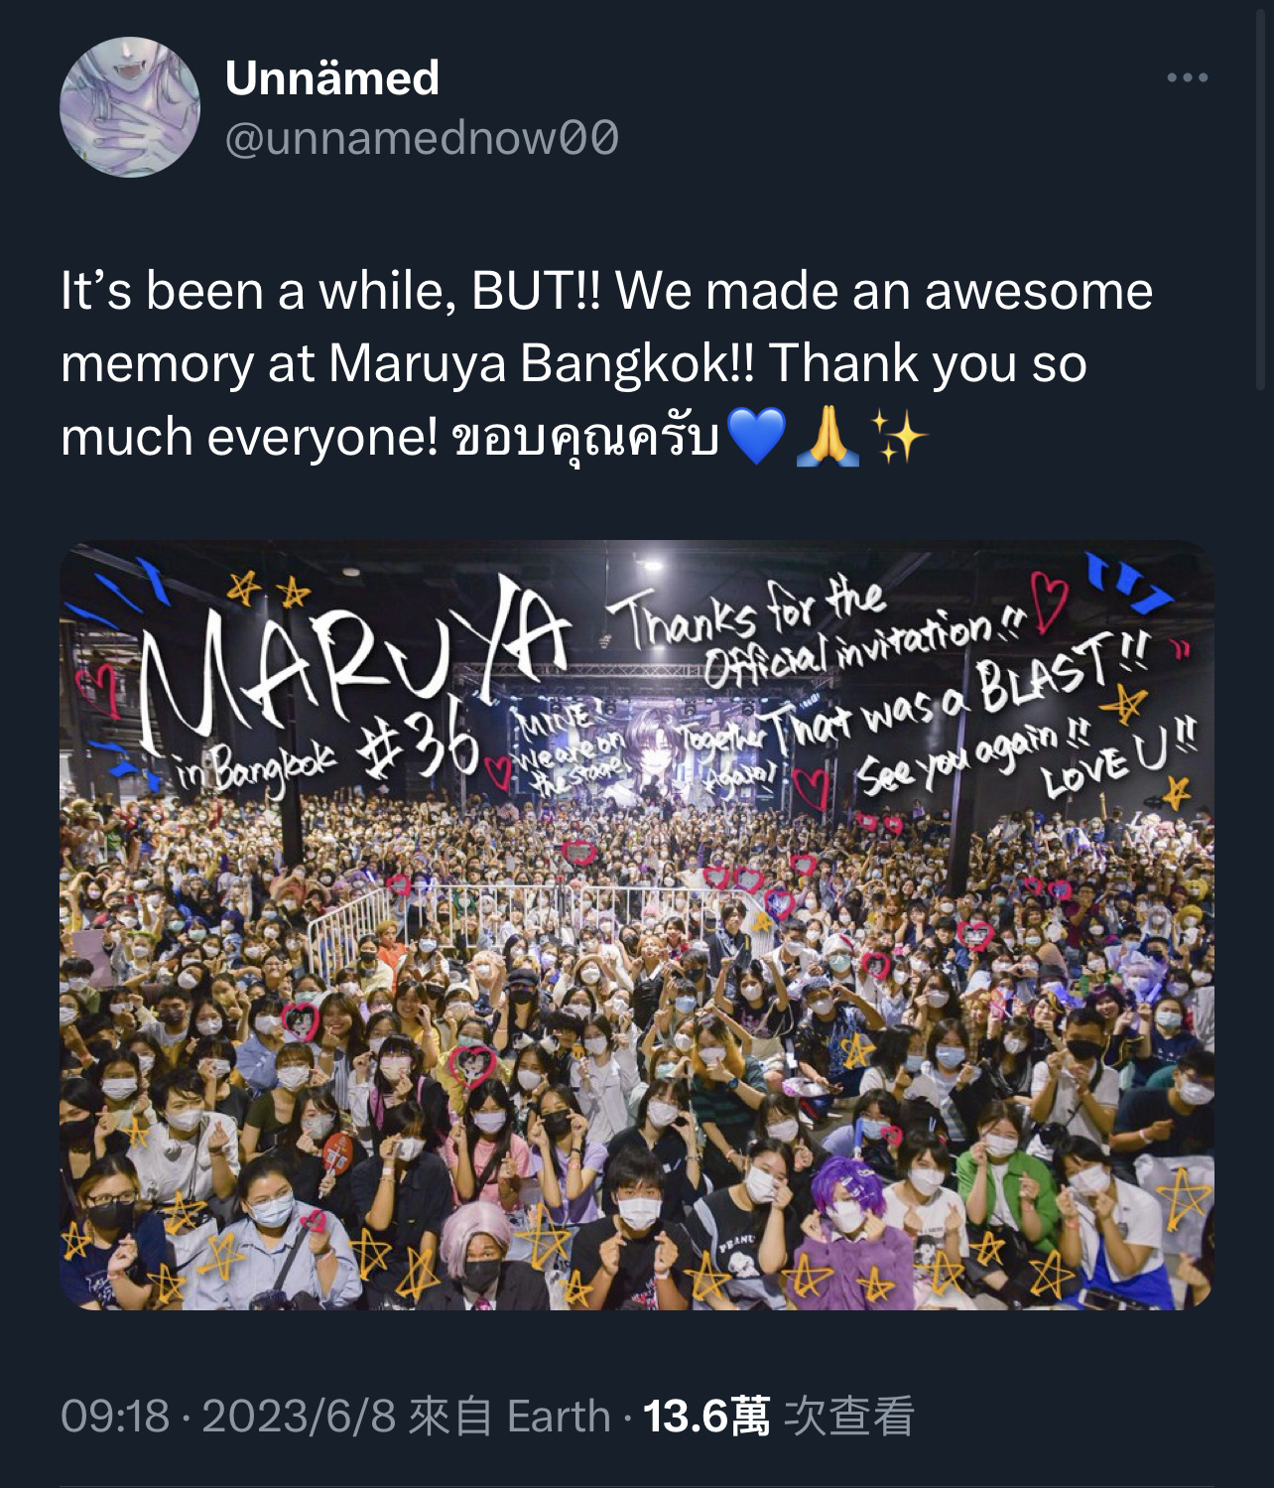Click the 09:18 timestamp

115,1416
